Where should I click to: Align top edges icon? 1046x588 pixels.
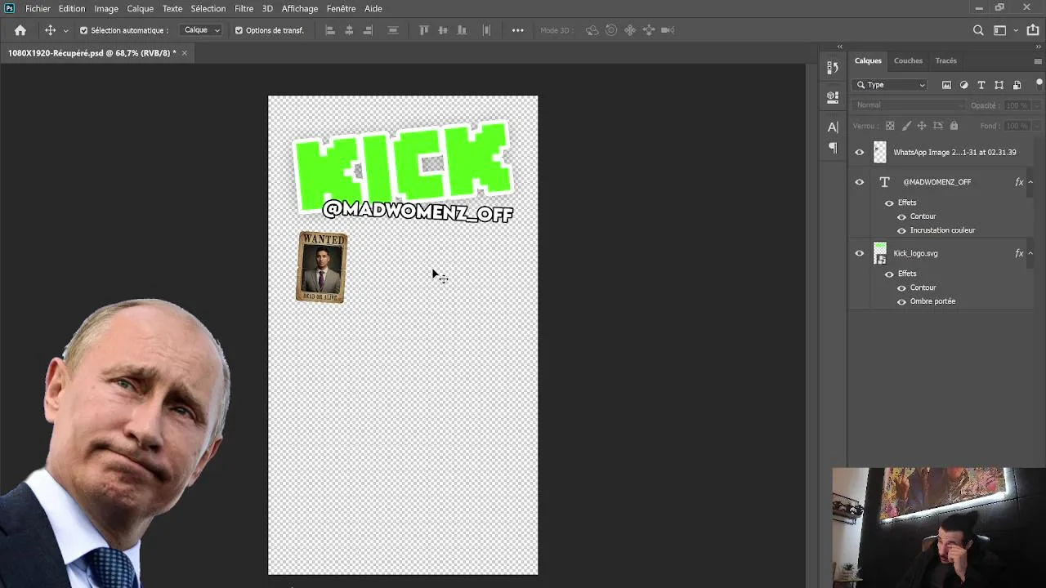424,30
